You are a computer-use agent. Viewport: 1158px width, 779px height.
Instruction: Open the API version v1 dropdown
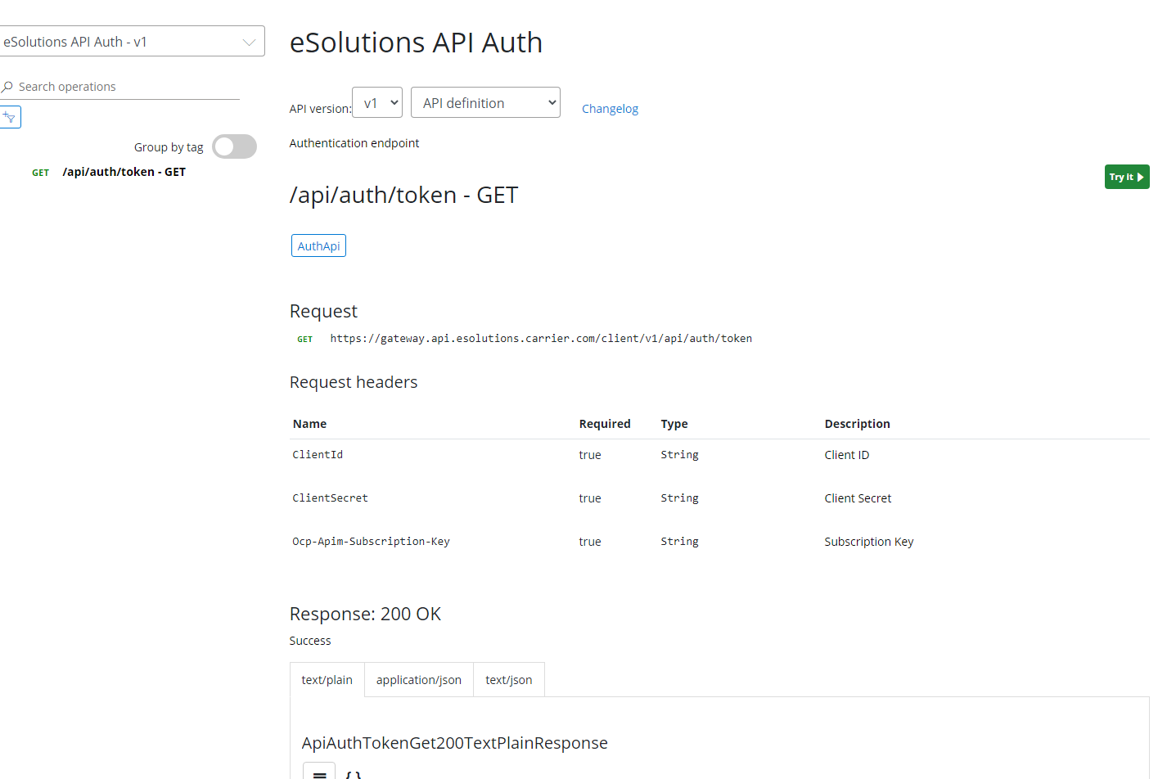click(377, 102)
